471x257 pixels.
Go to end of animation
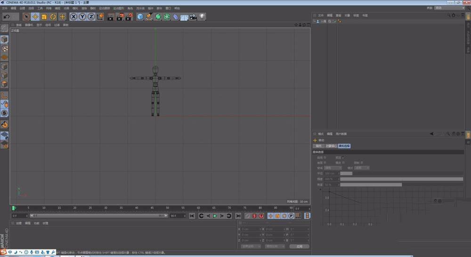click(238, 216)
